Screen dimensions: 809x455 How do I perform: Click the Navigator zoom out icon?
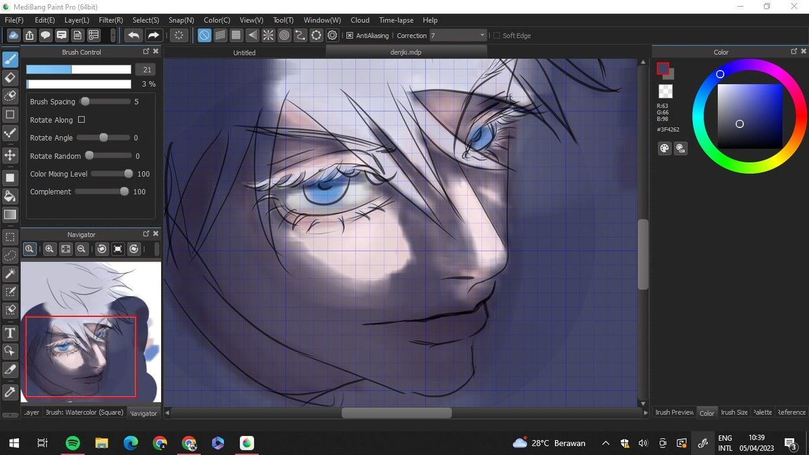click(x=82, y=249)
